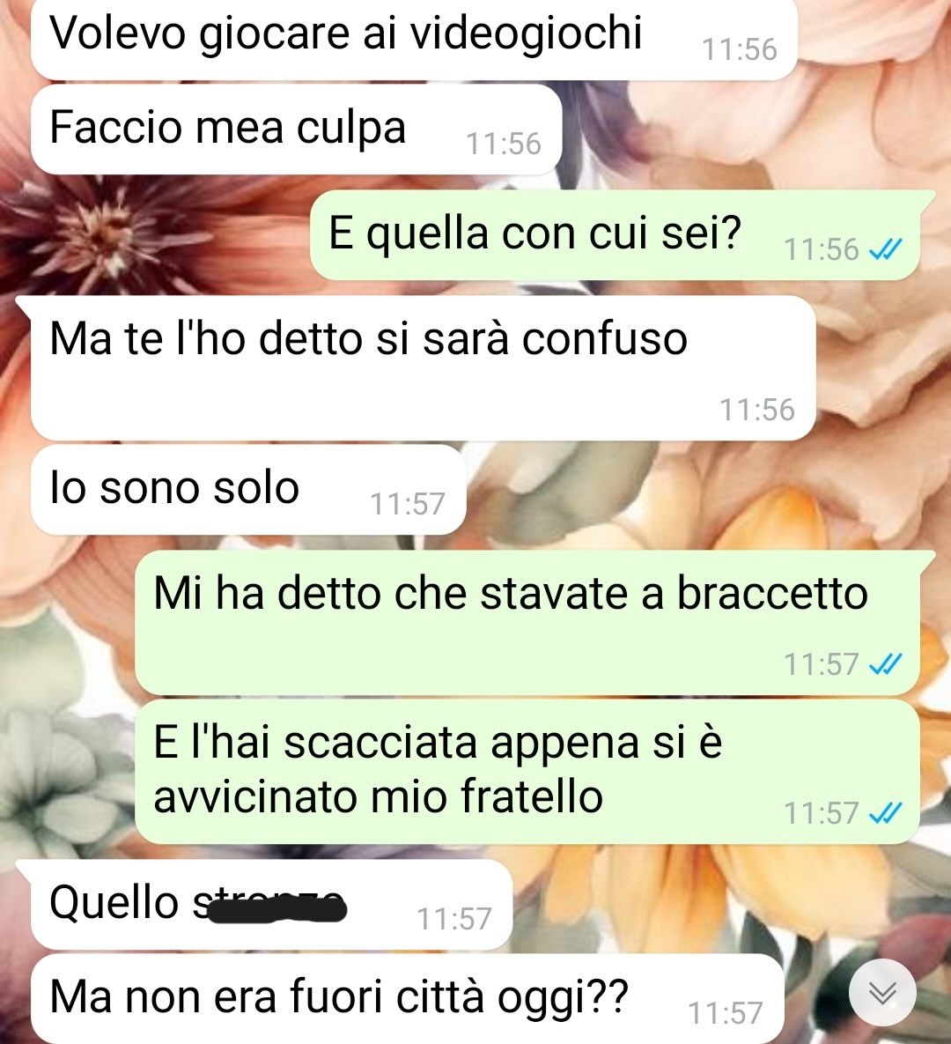
Task: Tap the 11:56 timestamp on 'Faccio mea culpa'
Action: pos(504,144)
